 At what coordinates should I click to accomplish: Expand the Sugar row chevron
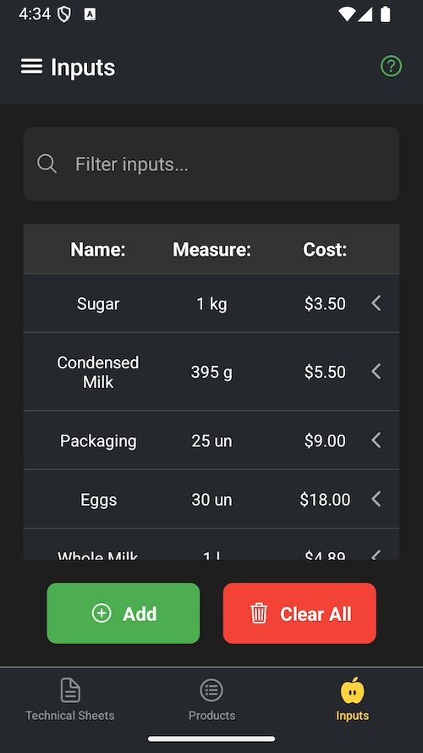[x=376, y=303]
